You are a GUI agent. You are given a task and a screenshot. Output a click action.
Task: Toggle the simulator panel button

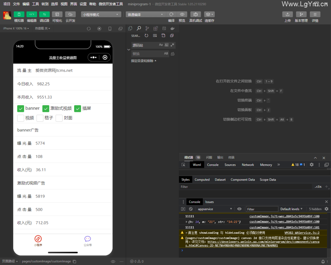19,14
